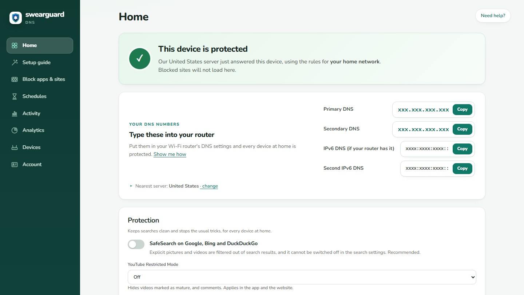Click the Activity bar chart icon
The width and height of the screenshot is (524, 295).
coord(15,113)
